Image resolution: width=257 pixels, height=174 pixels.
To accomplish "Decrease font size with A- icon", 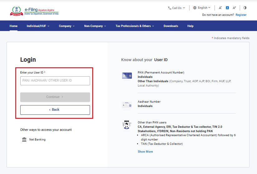I will [x=220, y=8].
